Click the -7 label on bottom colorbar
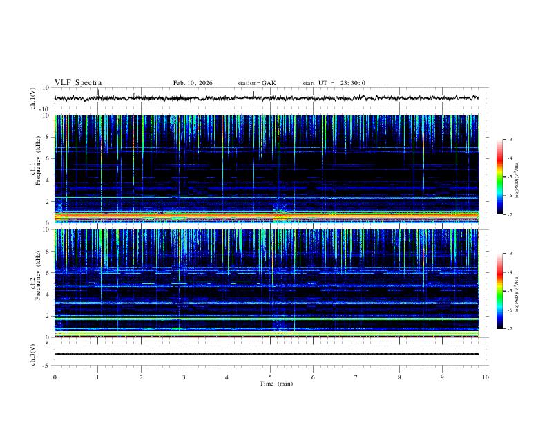Screen dimensions: 547x423 [x=509, y=328]
